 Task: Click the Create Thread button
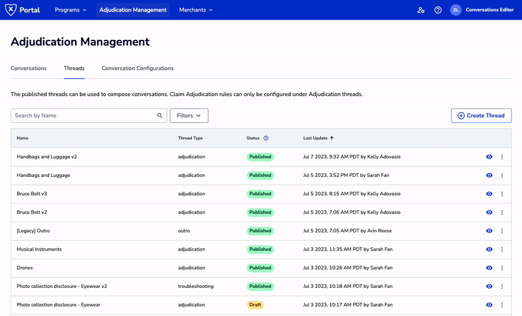[x=481, y=116]
